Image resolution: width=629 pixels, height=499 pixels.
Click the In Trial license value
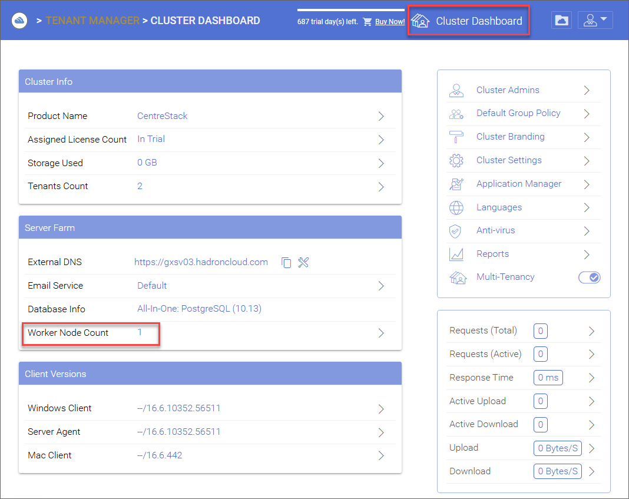coord(151,139)
